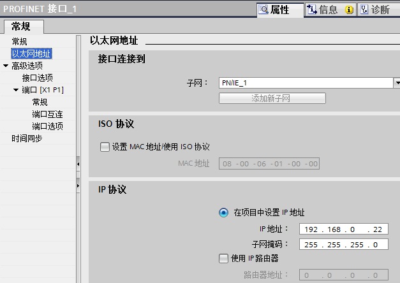Screen dimensions: 400x283
Task: Open the 子网 dropdown list
Action: 397,83
